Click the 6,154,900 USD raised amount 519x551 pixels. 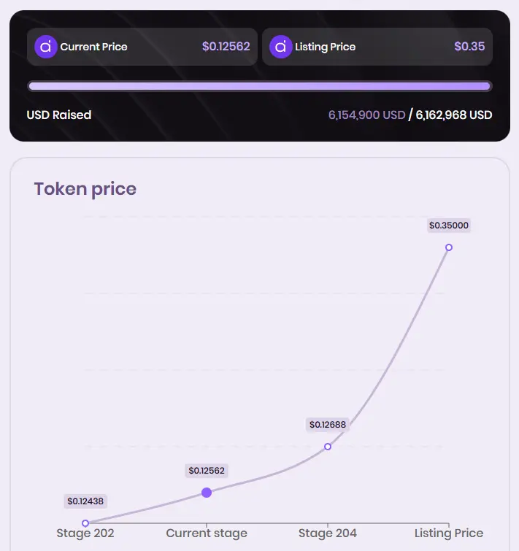click(x=367, y=115)
